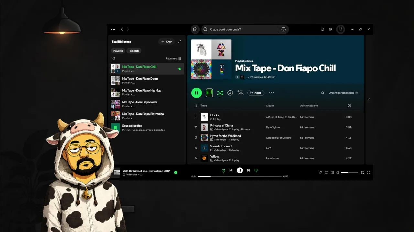The image size is (414, 232).
Task: Open Mix Tape - Don Fiapo Eletronica
Action: (147, 116)
